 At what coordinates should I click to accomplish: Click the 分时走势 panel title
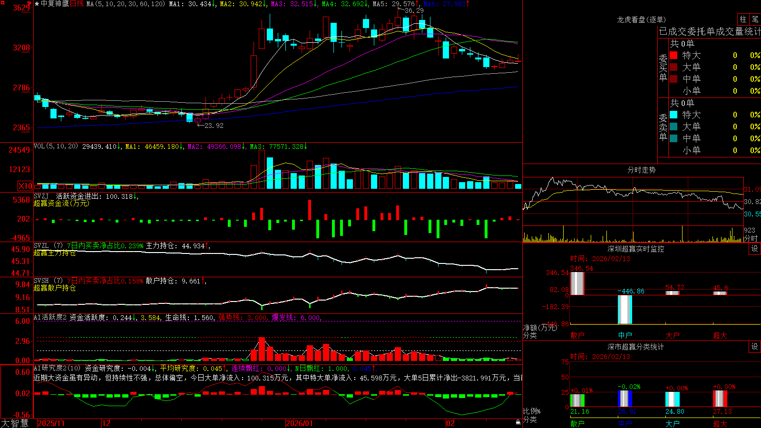click(x=641, y=170)
